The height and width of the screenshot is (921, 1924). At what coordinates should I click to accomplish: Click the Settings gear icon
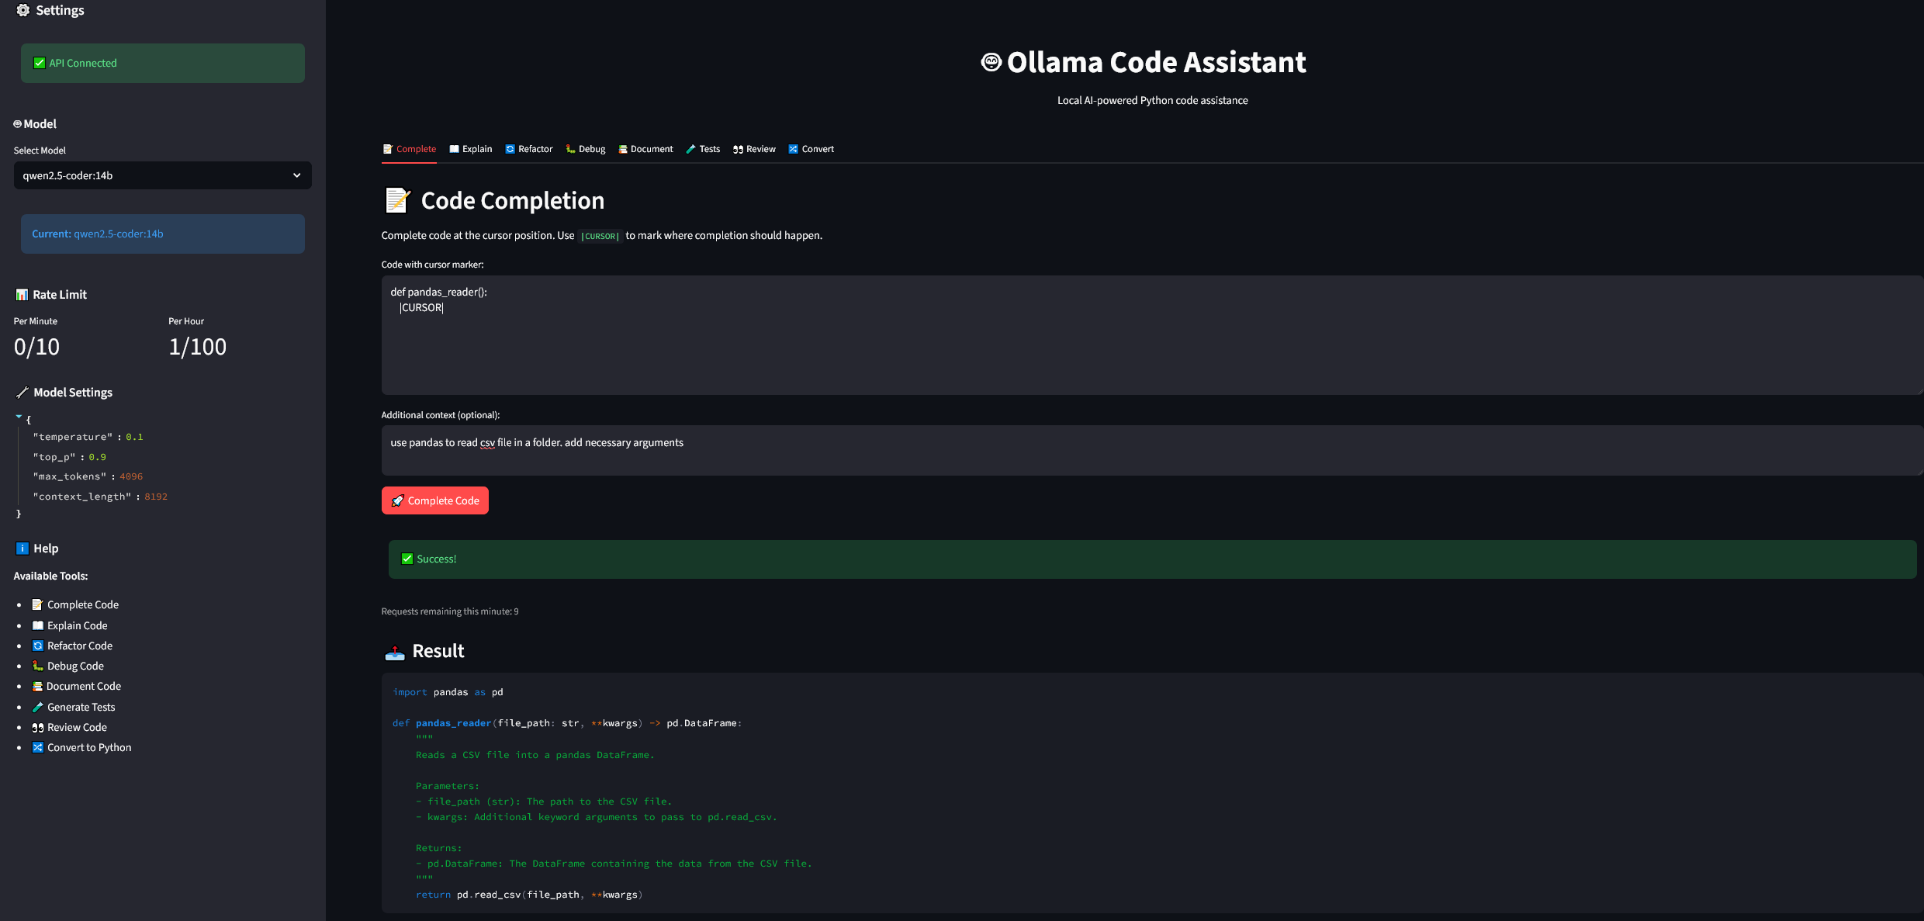point(23,10)
